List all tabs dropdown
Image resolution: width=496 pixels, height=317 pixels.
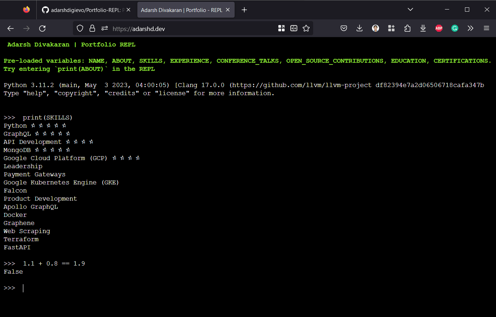pyautogui.click(x=410, y=10)
